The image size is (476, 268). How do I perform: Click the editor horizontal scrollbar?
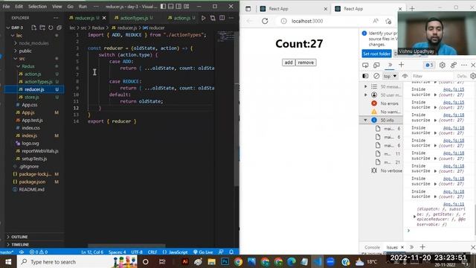(x=126, y=245)
